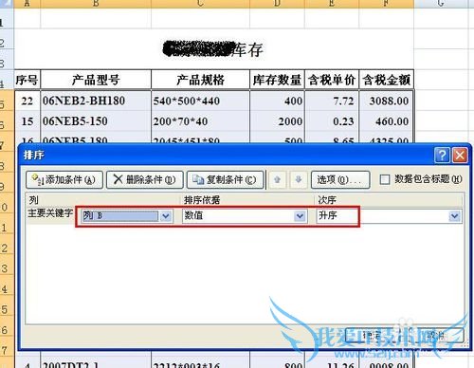
Task: Move sort condition up with up arrow
Action: coord(278,180)
